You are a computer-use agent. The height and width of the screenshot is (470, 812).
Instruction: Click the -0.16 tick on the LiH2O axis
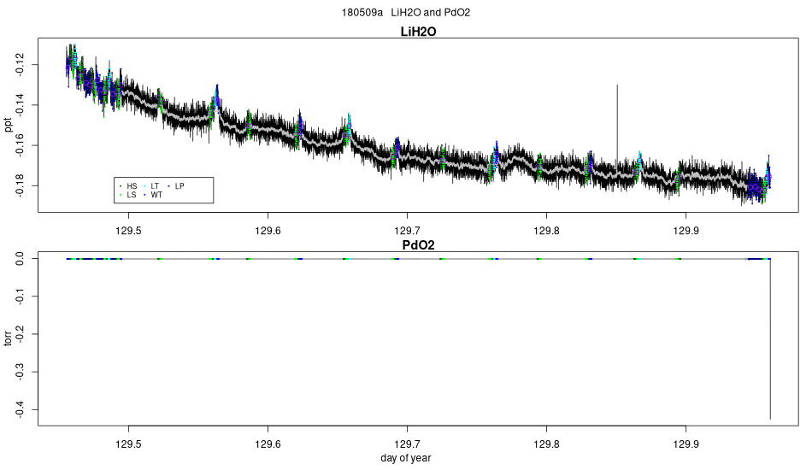20,145
